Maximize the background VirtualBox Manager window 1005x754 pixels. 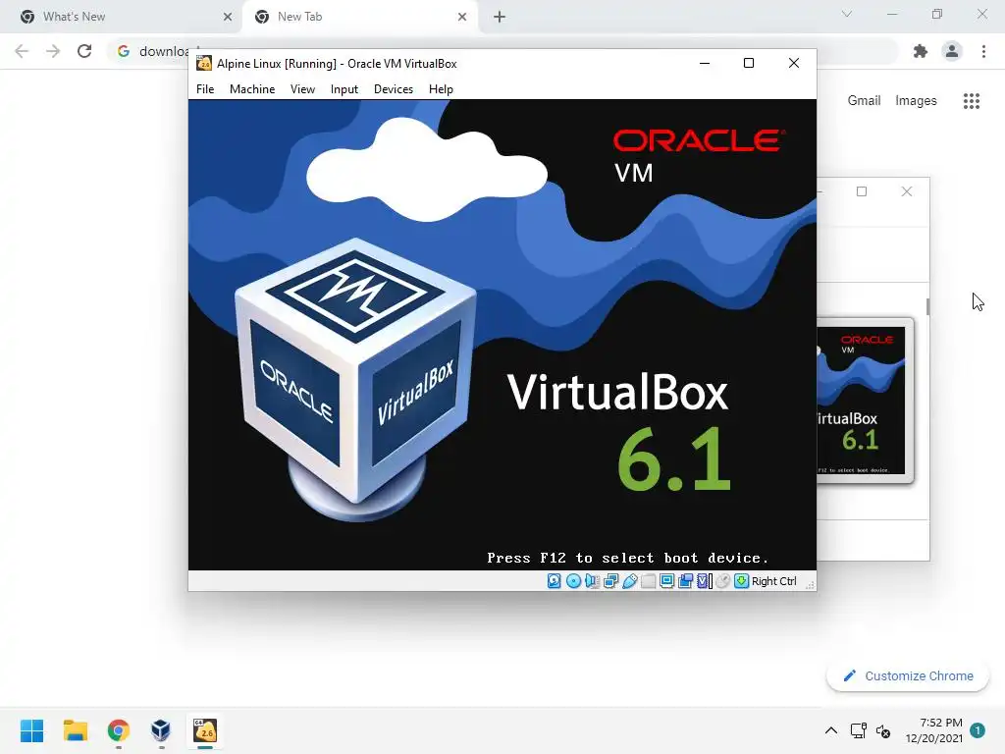point(862,191)
